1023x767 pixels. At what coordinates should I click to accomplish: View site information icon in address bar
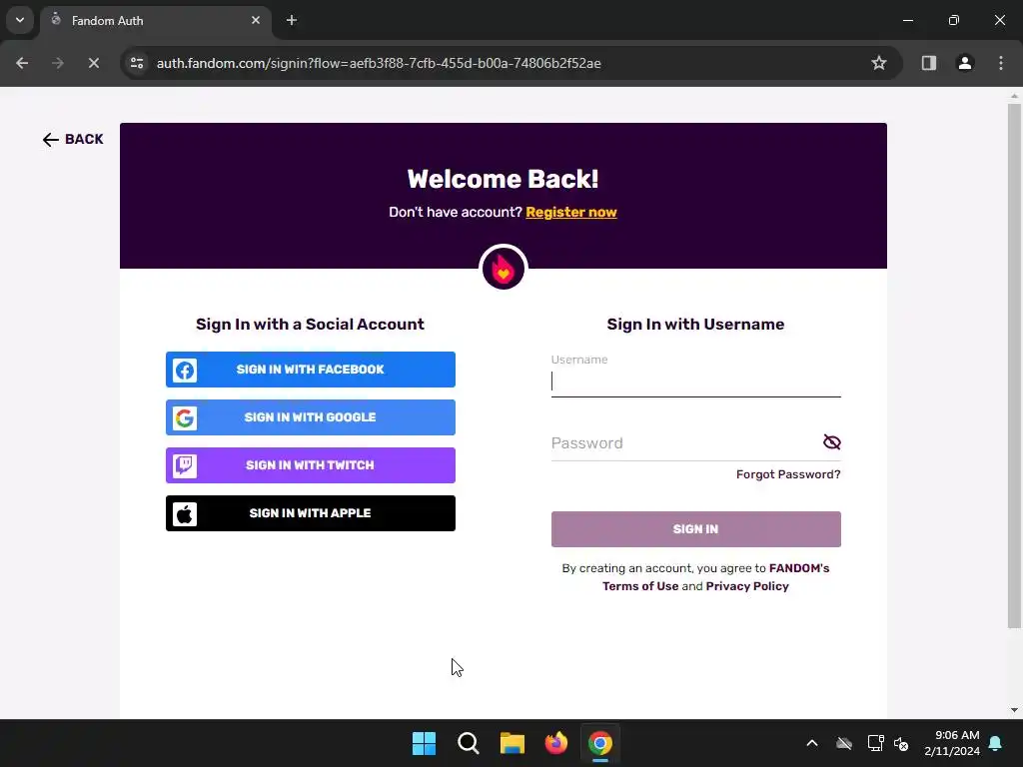point(137,63)
